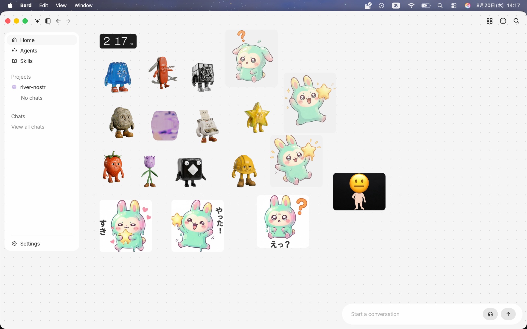Open the Apple menu

[10, 5]
